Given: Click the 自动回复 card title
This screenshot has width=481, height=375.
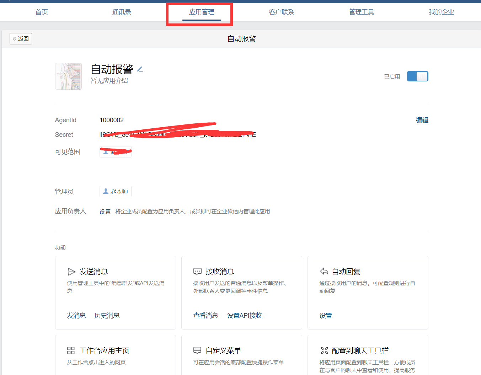Looking at the screenshot, I should click(346, 272).
